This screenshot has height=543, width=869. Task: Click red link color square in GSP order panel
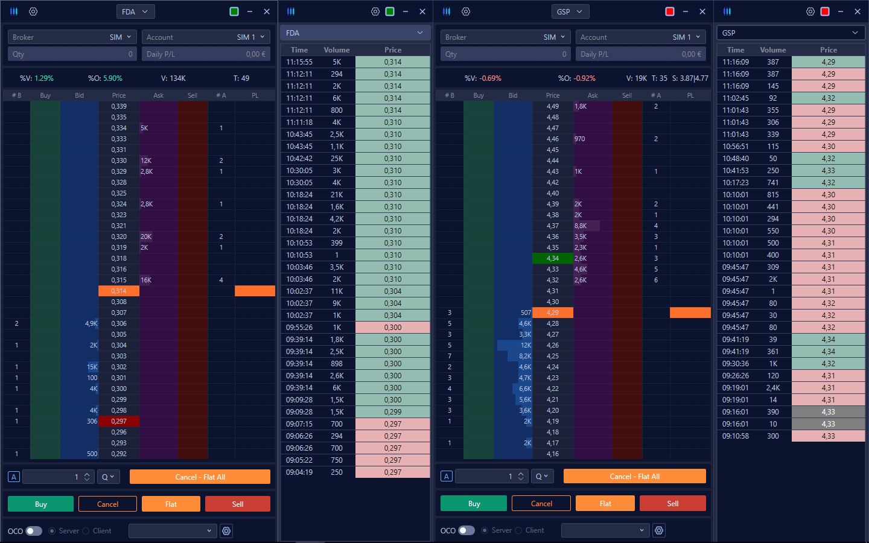[670, 11]
